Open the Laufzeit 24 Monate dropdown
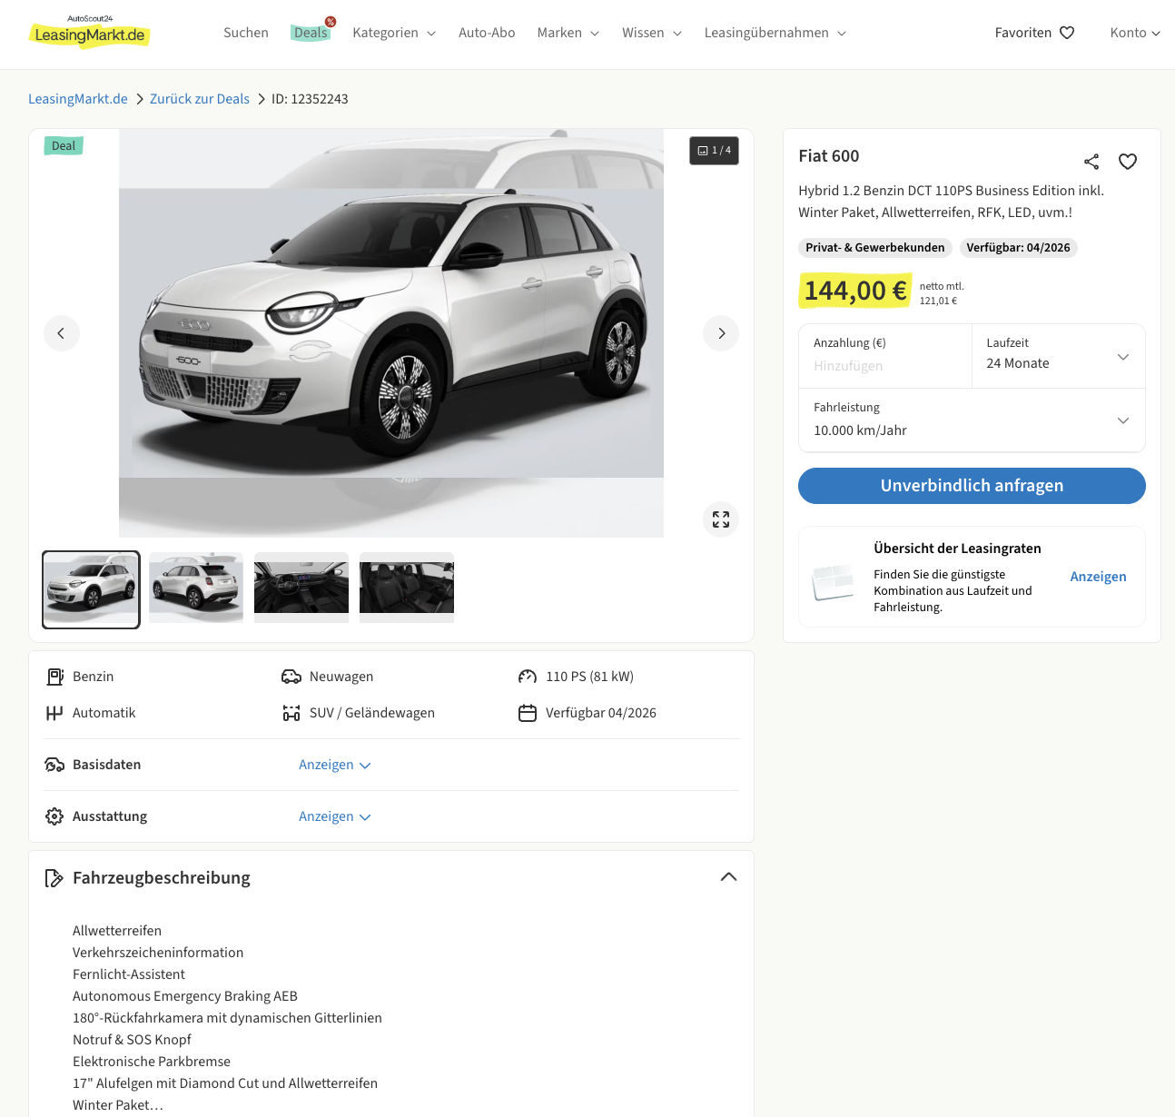 click(1058, 356)
